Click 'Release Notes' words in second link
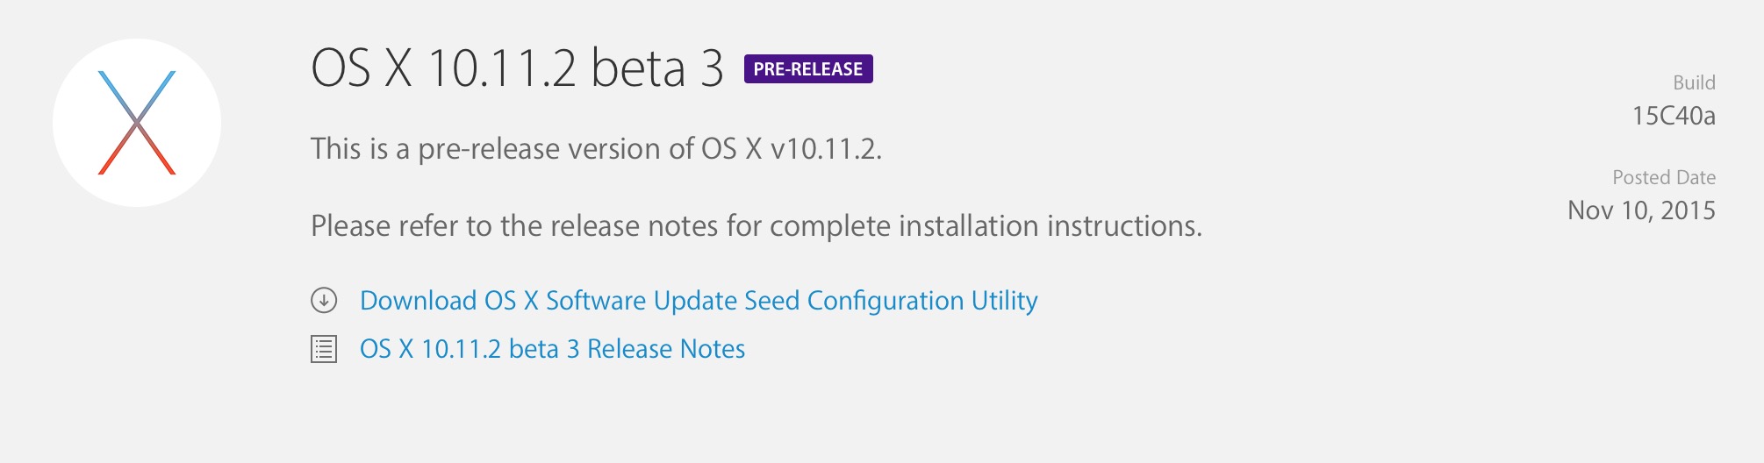 [x=666, y=349]
